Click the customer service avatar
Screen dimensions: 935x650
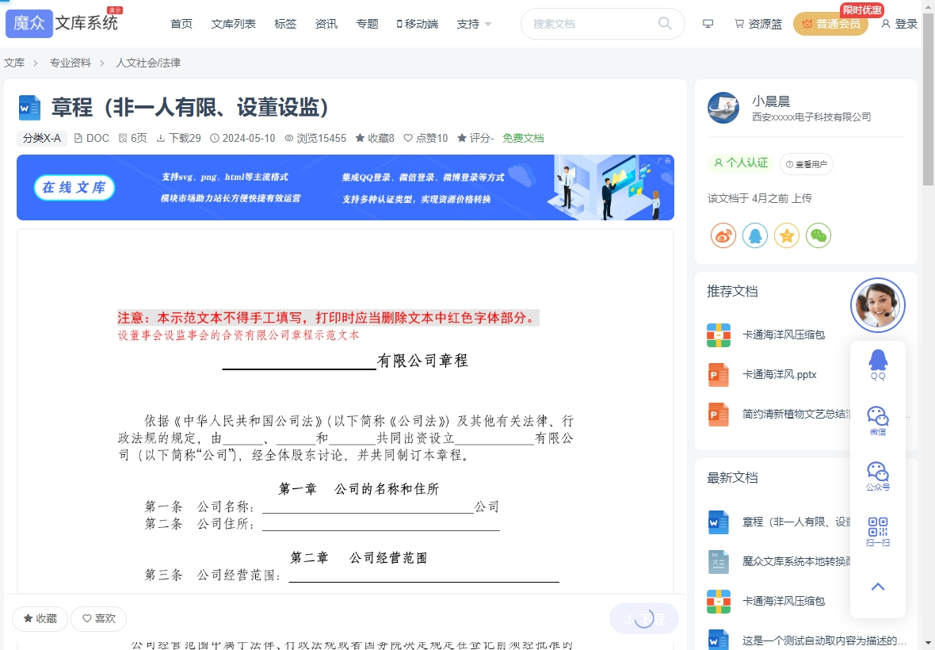(878, 305)
